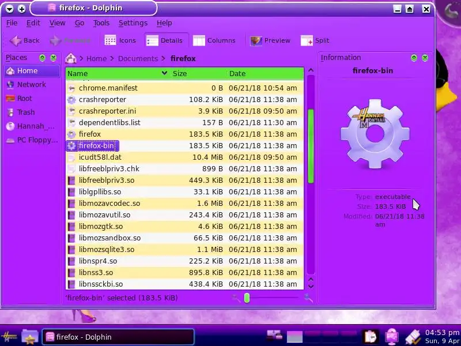Open the View menu
The image size is (461, 346).
click(57, 23)
